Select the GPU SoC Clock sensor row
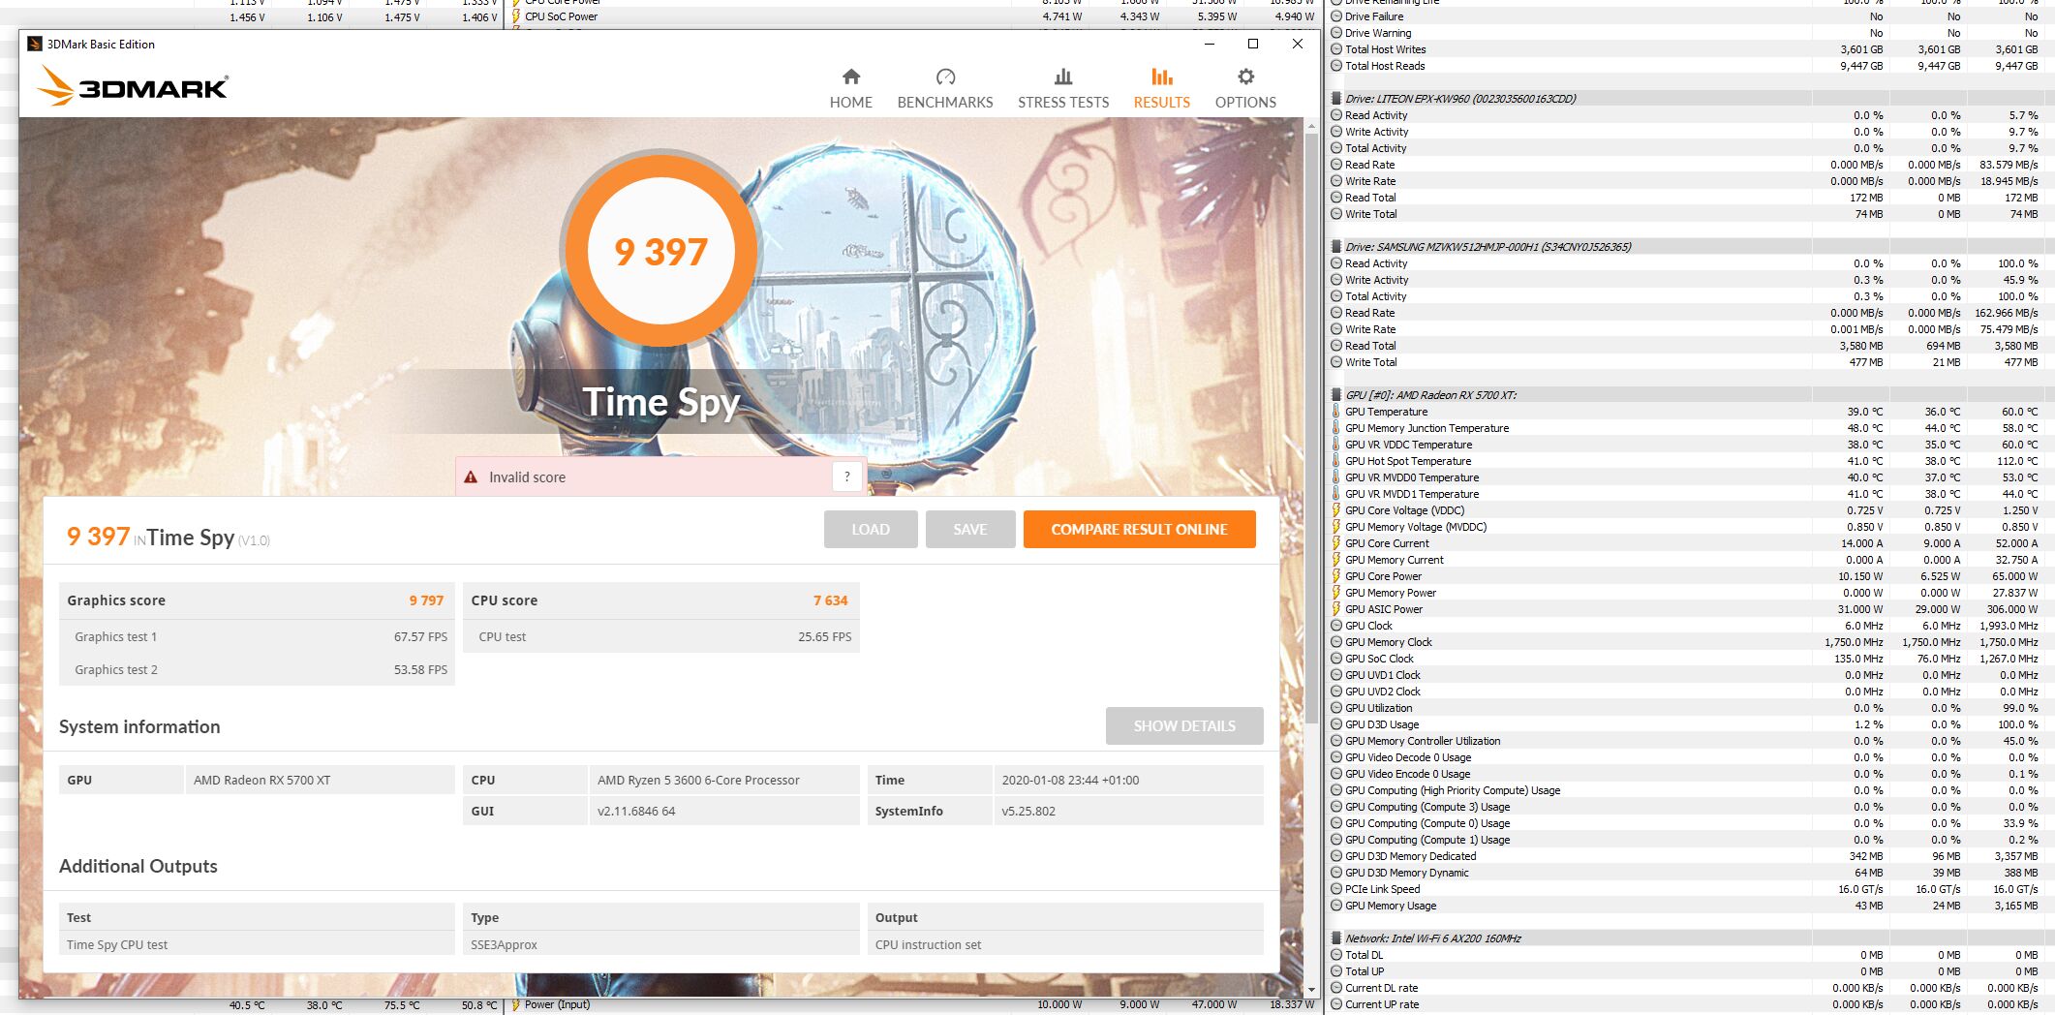The height and width of the screenshot is (1015, 2055). pos(1691,659)
